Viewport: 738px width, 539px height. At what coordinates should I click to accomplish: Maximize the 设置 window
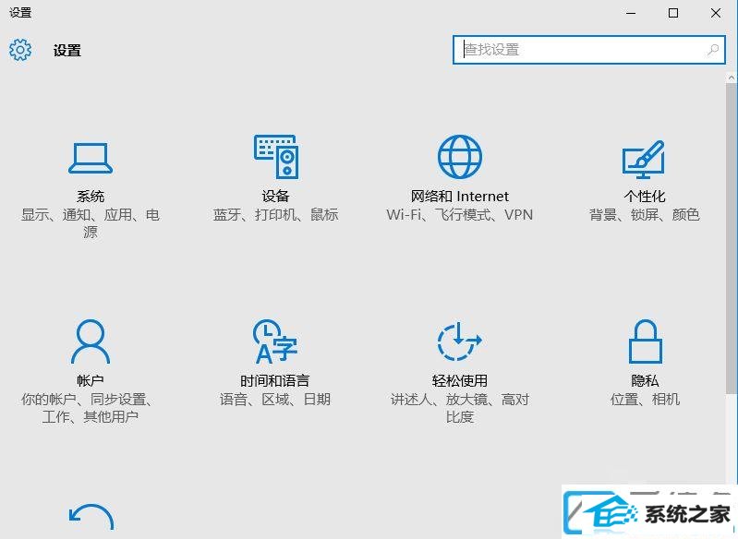(673, 13)
